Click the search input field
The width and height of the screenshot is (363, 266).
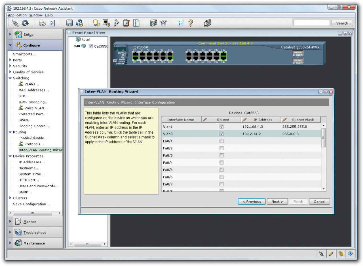click(312, 23)
